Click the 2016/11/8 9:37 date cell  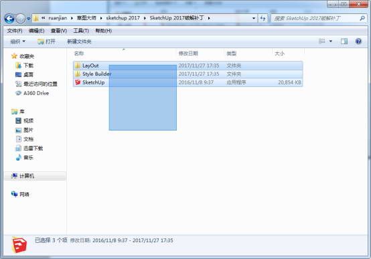[196, 82]
